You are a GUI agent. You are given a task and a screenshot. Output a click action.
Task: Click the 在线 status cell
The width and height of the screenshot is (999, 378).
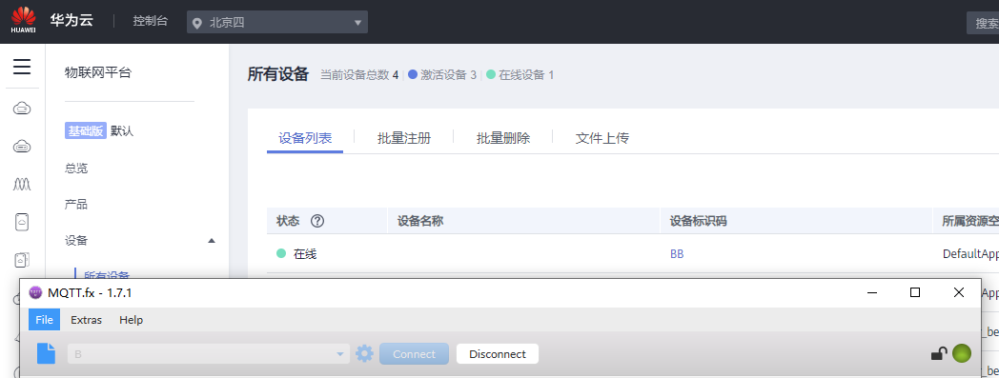pyautogui.click(x=296, y=254)
